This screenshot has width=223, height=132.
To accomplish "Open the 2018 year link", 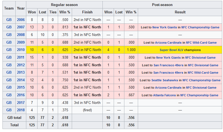I will 21,110.
